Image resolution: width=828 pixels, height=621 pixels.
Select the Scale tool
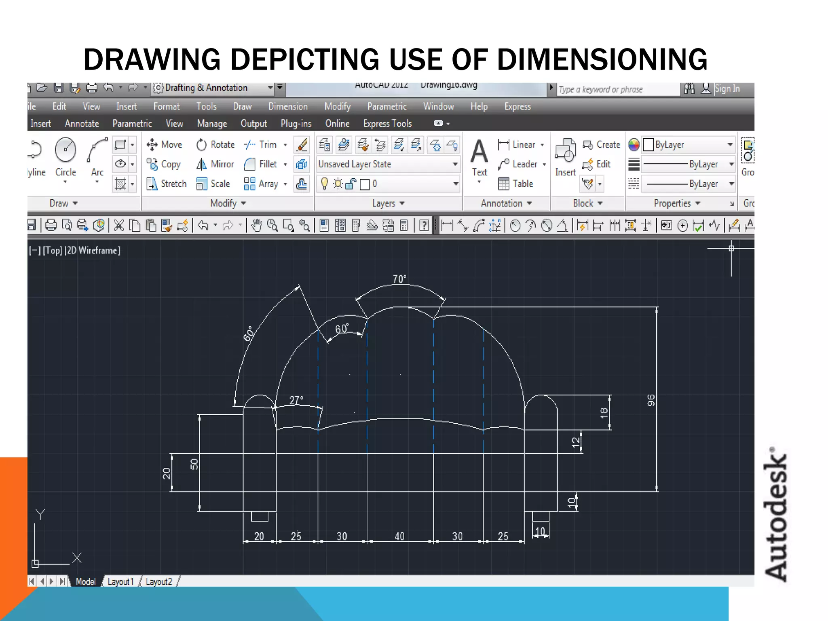(x=213, y=184)
